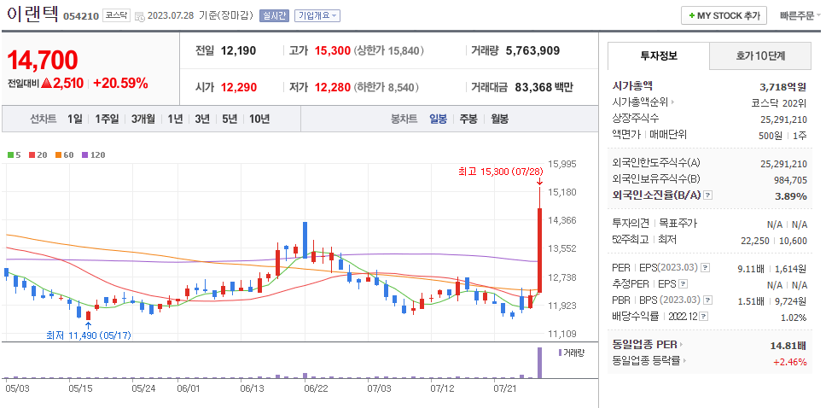Screen dimensions: 826x408
Task: Open 동일업종 PER link
Action: (648, 346)
